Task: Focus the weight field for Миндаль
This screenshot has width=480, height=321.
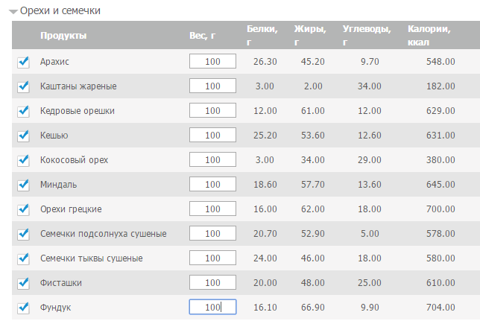Action: [212, 184]
